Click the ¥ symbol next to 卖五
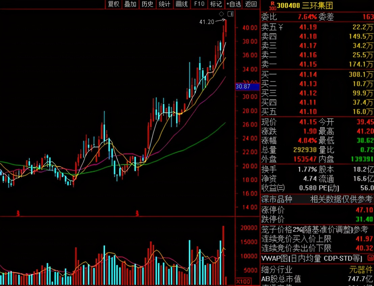374x286 pixels. click(280, 27)
